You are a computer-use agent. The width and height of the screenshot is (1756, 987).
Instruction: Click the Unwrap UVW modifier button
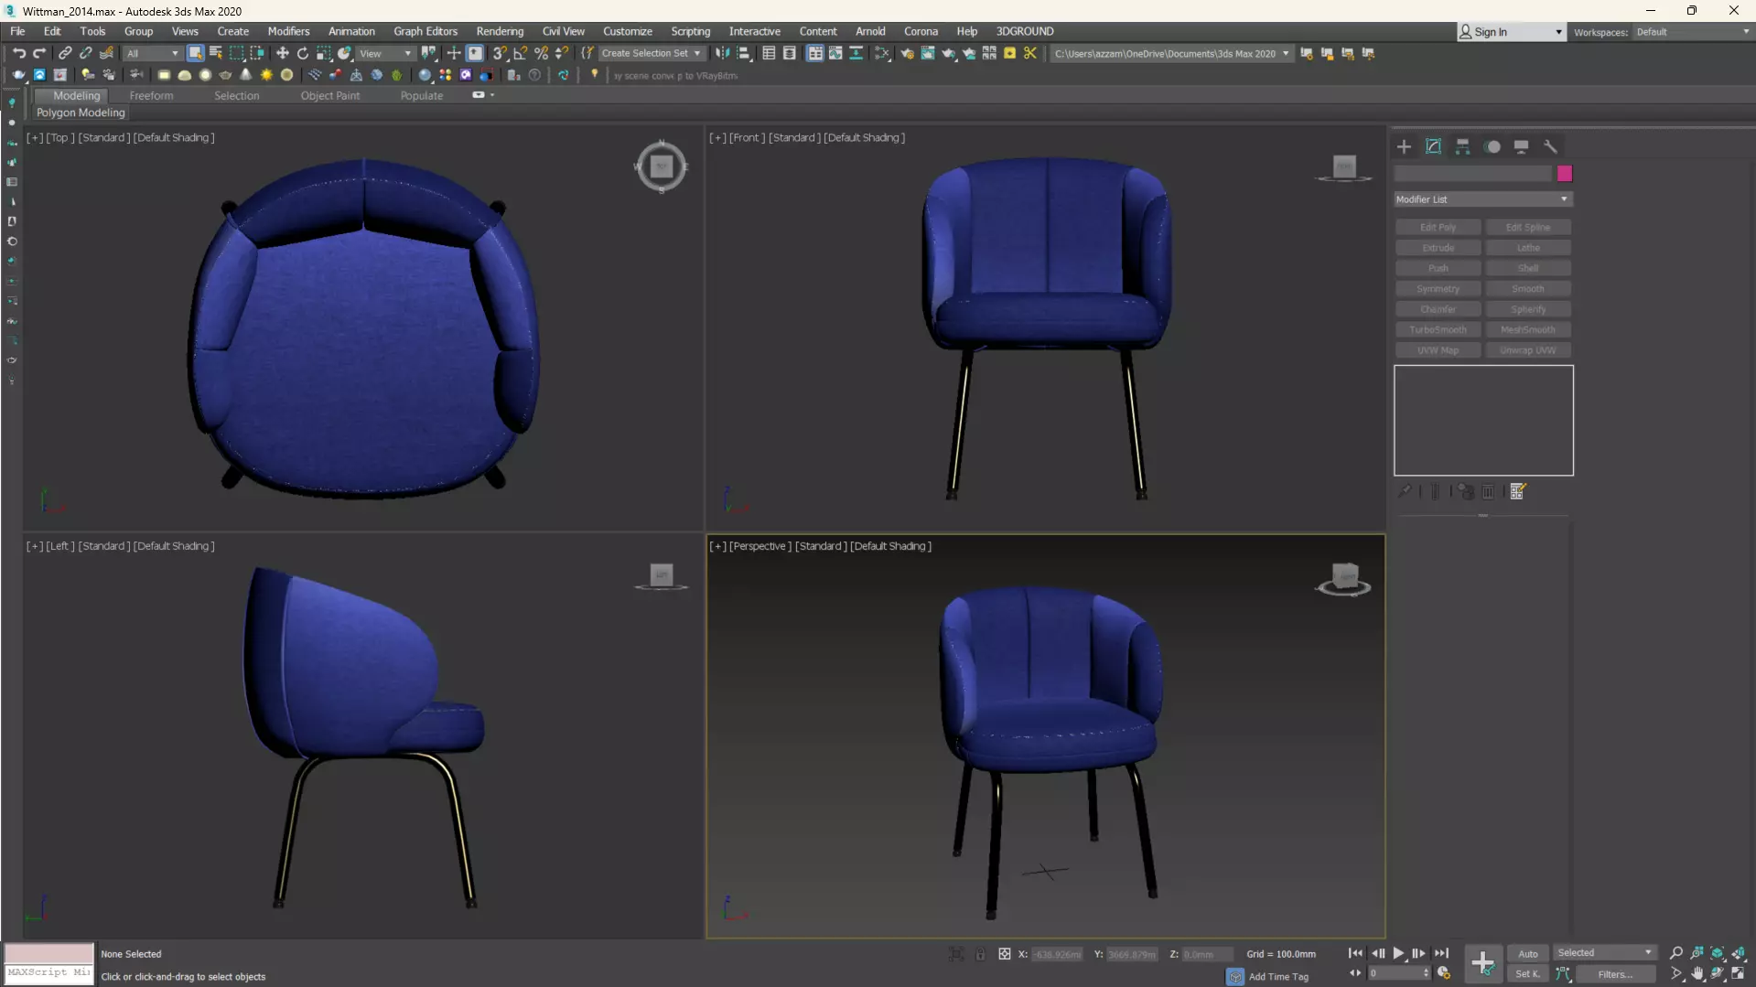[x=1527, y=350]
